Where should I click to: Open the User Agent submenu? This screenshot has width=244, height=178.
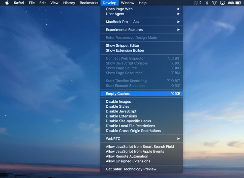click(x=115, y=14)
